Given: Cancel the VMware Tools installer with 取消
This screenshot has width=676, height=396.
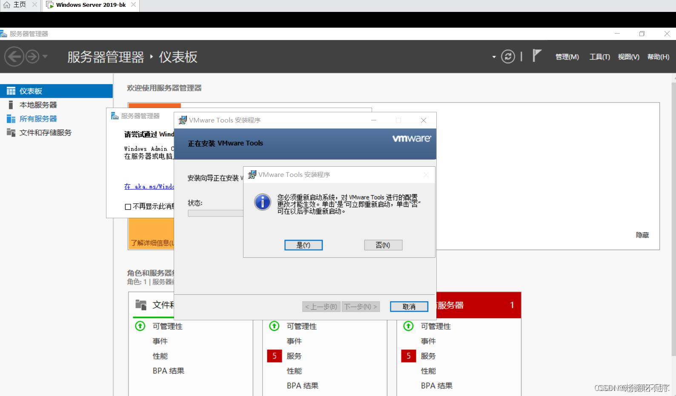Looking at the screenshot, I should pos(409,307).
